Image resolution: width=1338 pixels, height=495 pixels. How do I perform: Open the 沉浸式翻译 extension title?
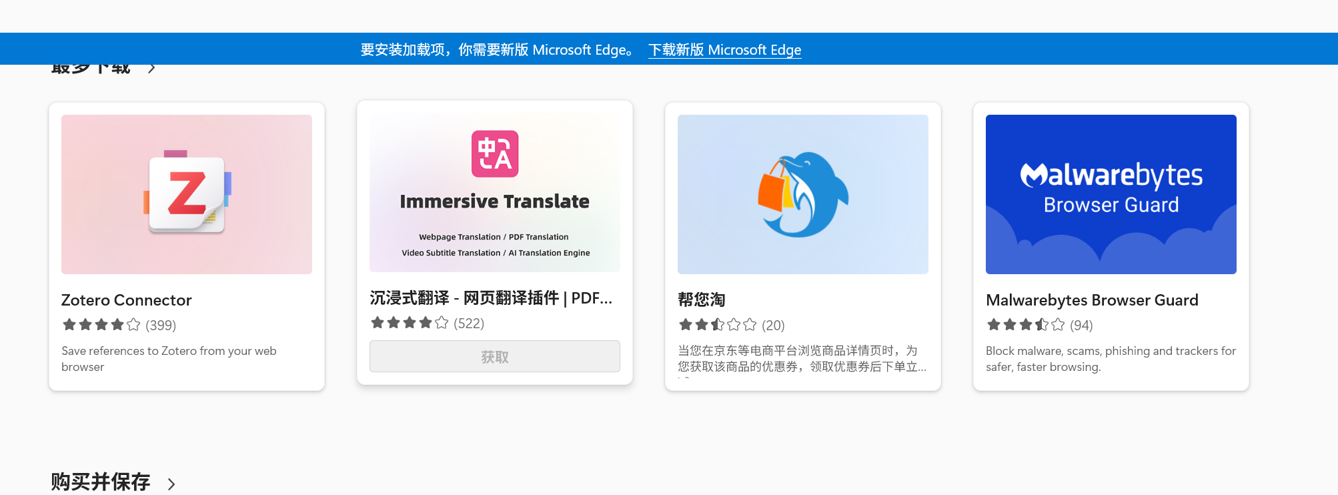[491, 298]
